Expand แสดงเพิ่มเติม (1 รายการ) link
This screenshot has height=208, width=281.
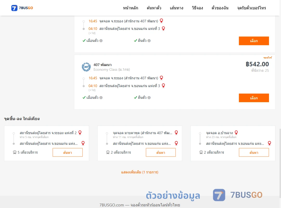point(140,172)
